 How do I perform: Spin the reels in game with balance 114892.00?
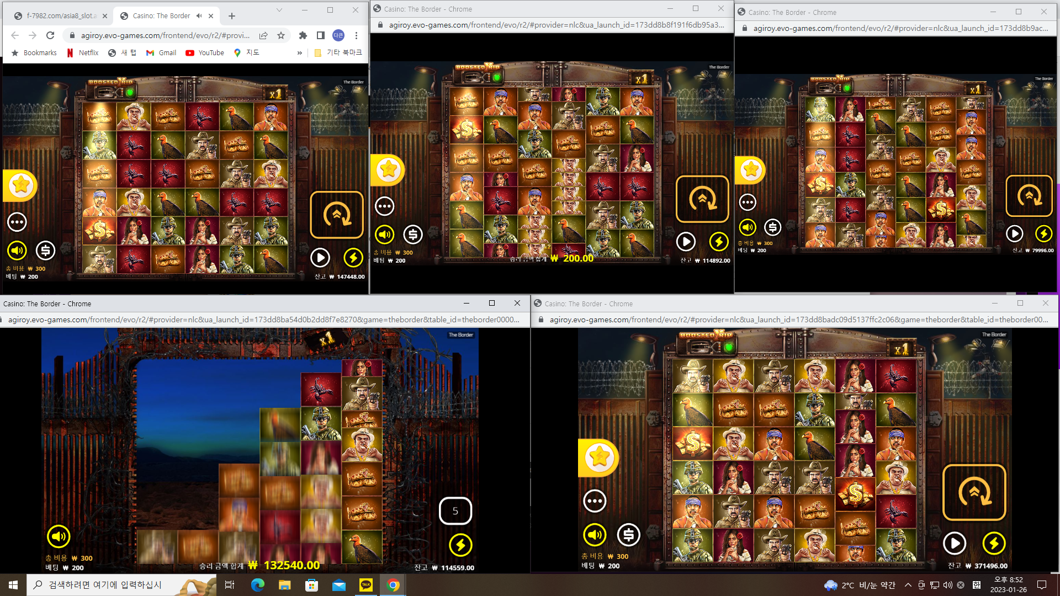coord(702,199)
